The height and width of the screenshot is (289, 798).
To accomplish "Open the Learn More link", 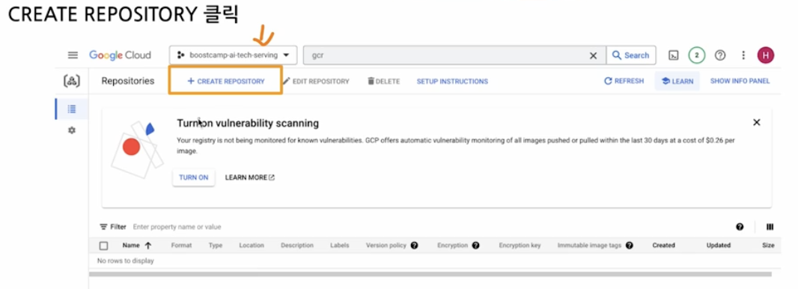I will (x=250, y=177).
